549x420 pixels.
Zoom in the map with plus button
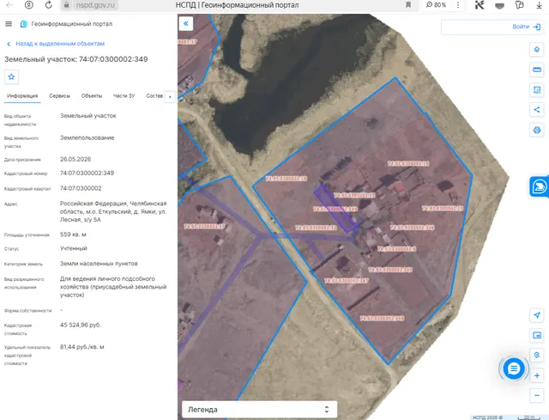point(536,376)
